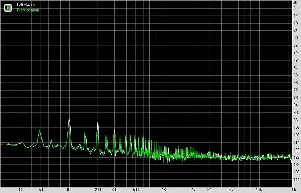Click the 1K frequency axis label

pyautogui.click(x=164, y=190)
